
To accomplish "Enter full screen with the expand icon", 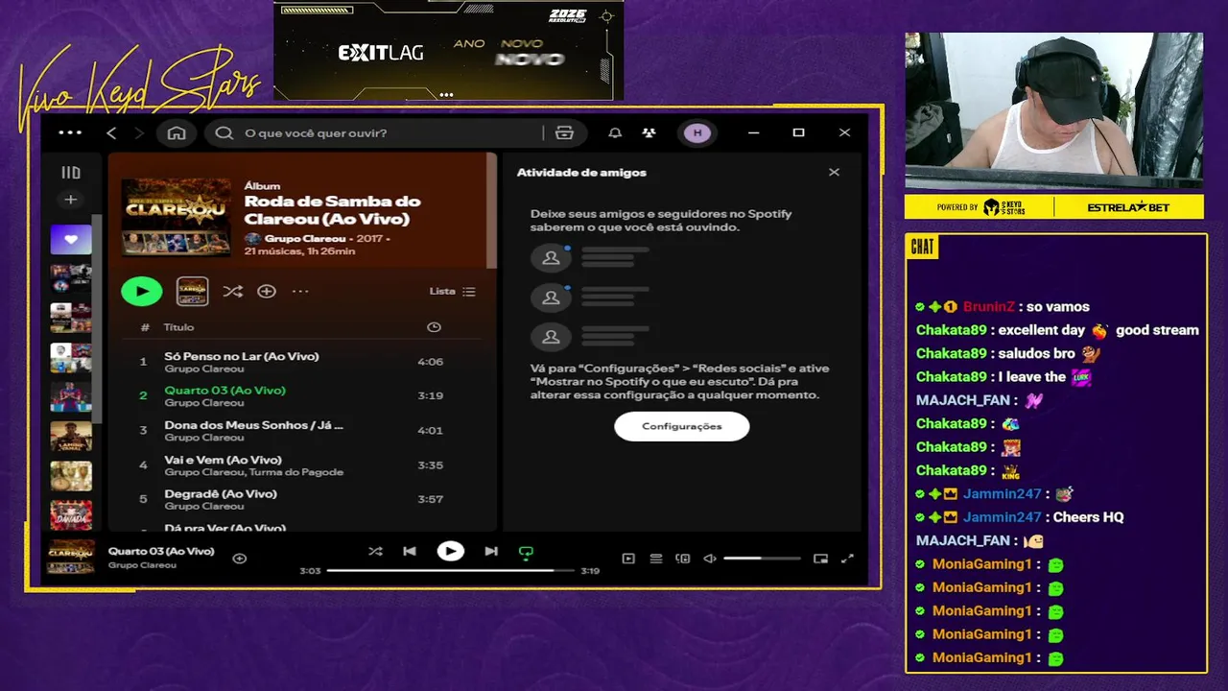I will (847, 558).
